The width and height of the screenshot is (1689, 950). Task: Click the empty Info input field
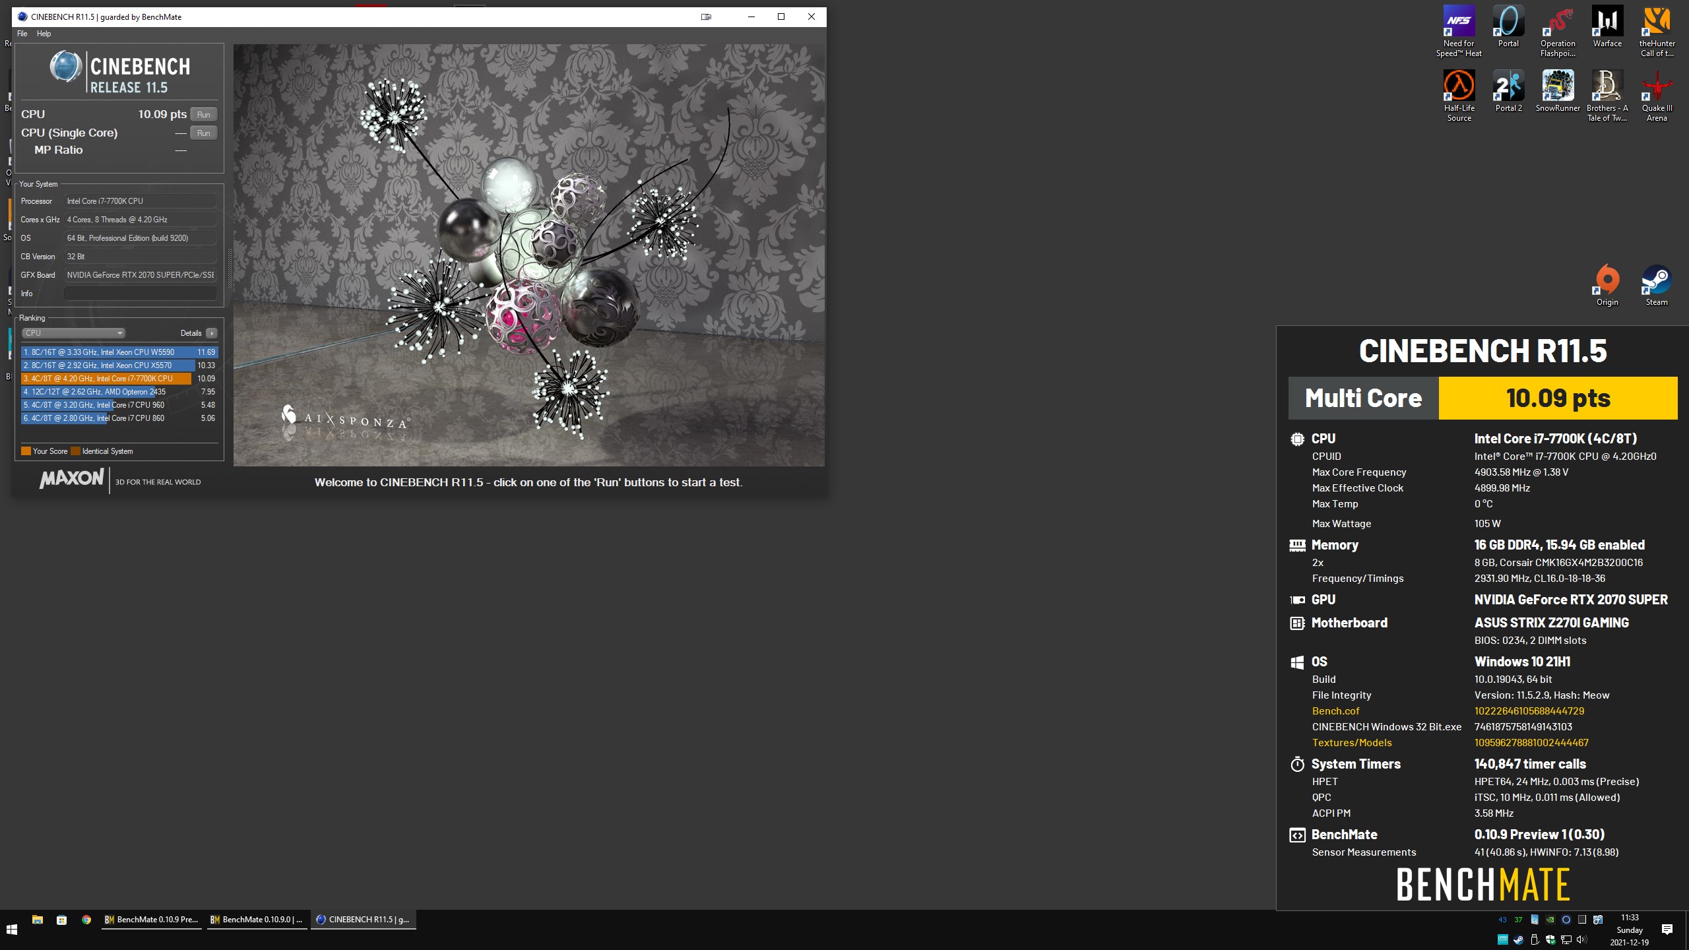141,294
